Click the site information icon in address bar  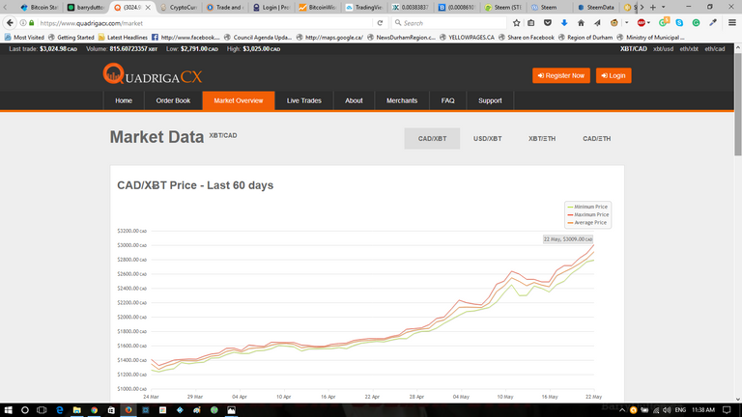pyautogui.click(x=23, y=23)
